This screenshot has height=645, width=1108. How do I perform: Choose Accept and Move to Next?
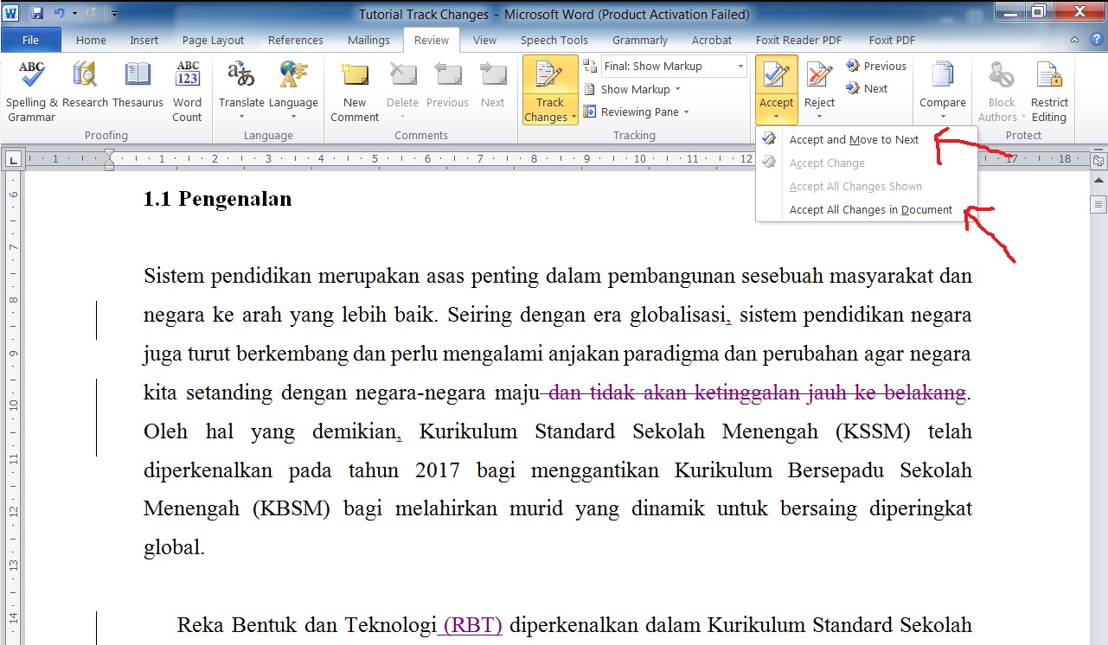point(854,140)
